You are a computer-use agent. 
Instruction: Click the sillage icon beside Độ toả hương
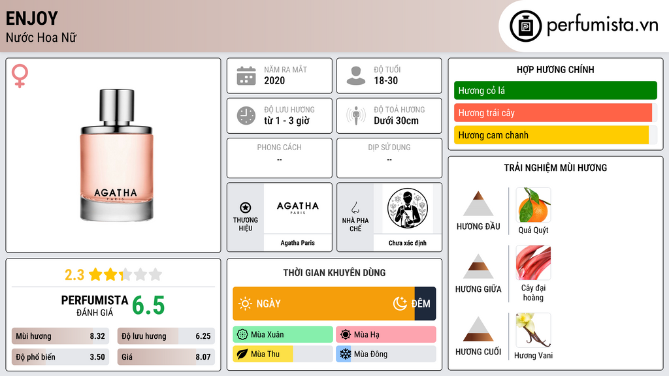pos(356,116)
